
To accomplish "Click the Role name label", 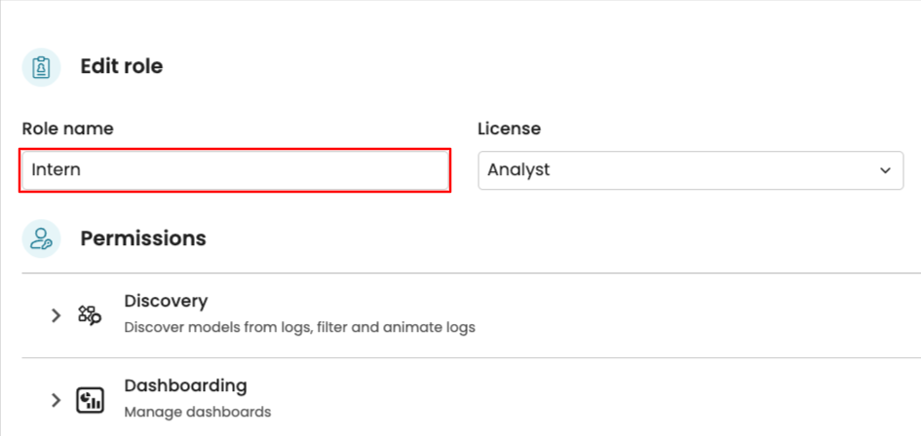I will tap(67, 128).
